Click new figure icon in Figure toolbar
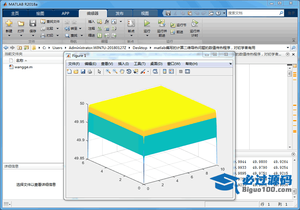This screenshot has height=210, width=300. pyautogui.click(x=69, y=71)
